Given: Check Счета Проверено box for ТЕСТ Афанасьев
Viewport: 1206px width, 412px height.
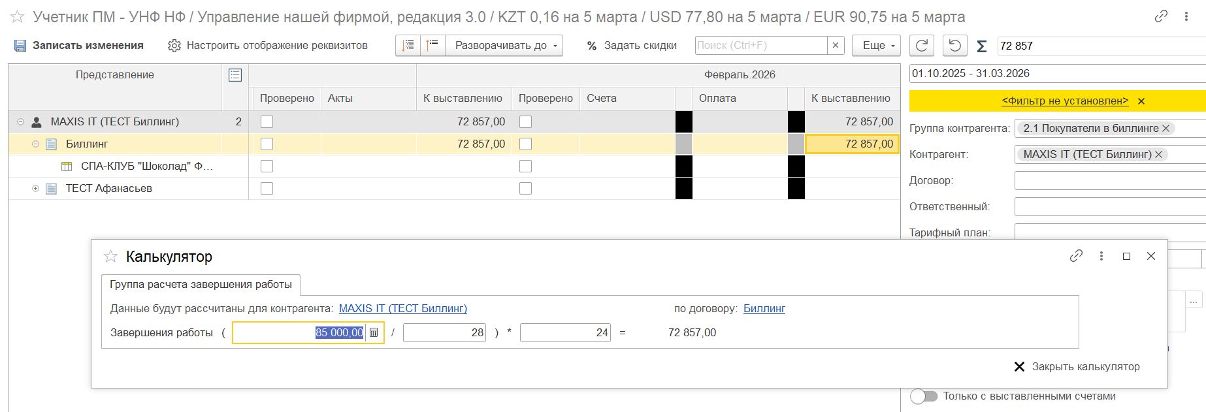Looking at the screenshot, I should tap(525, 189).
